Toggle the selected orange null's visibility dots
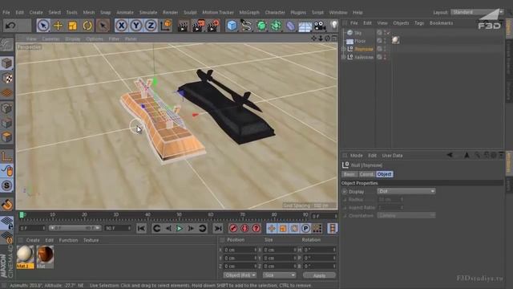Image resolution: width=513 pixels, height=289 pixels. (x=385, y=49)
